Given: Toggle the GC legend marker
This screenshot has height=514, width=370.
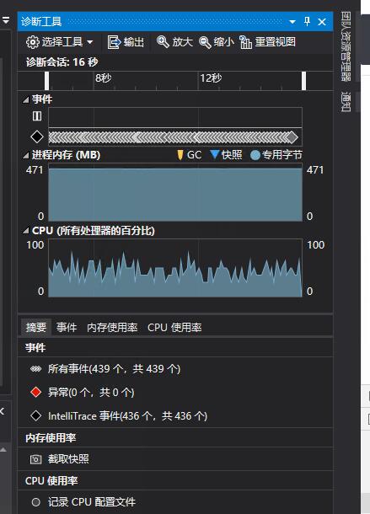Looking at the screenshot, I should click(x=180, y=155).
